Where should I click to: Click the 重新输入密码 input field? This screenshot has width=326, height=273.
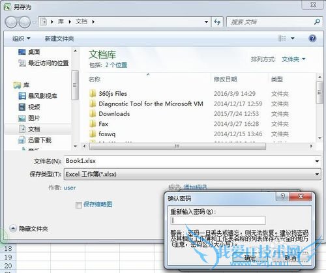click(218, 220)
